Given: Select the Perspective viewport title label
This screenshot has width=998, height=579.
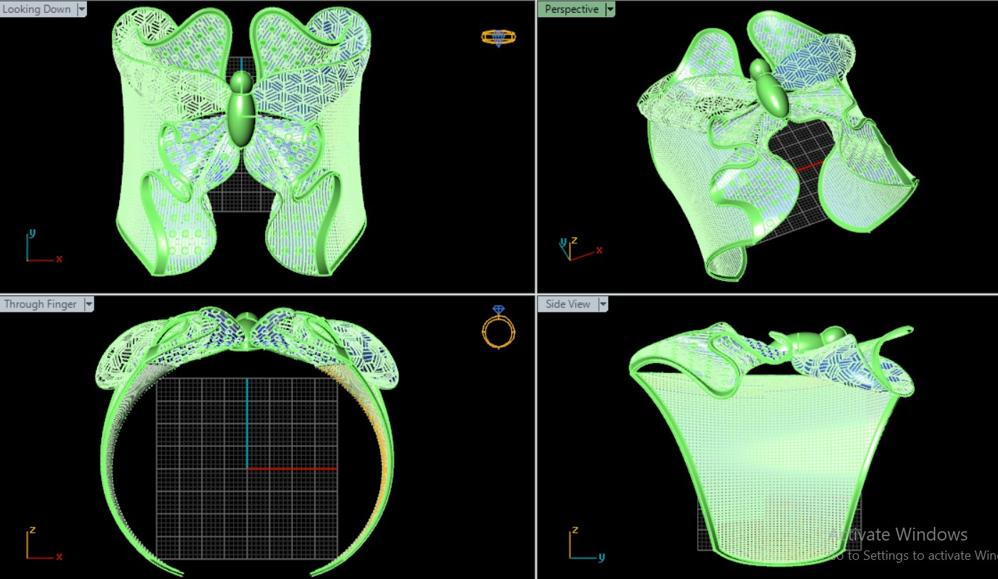Looking at the screenshot, I should [572, 9].
